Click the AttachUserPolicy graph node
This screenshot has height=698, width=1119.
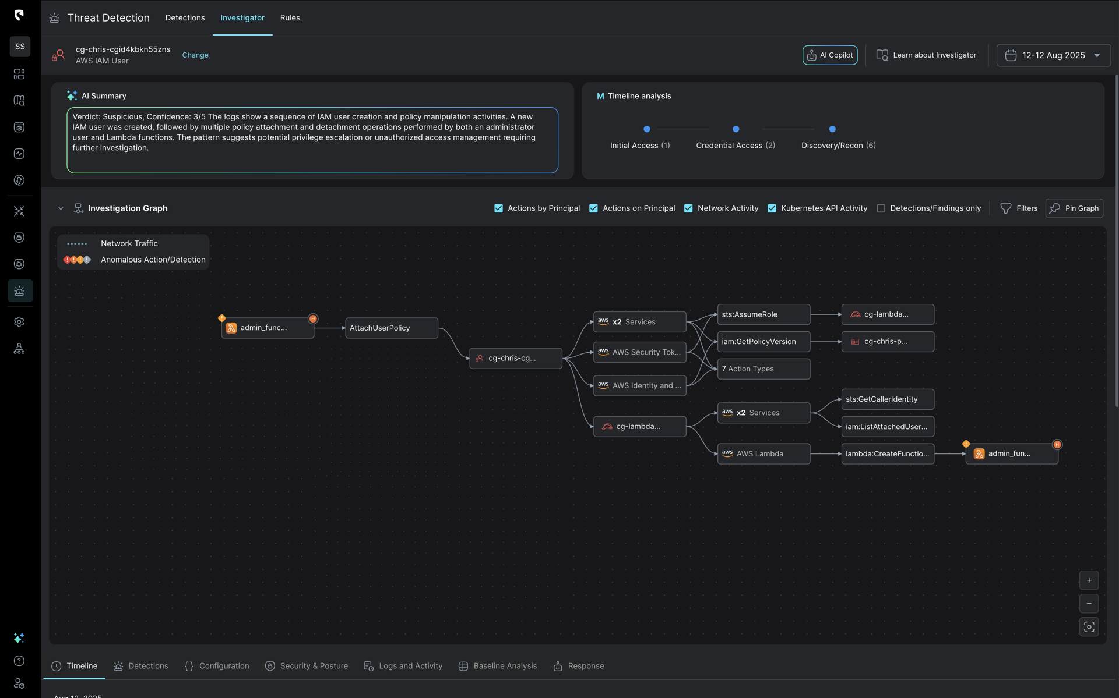[392, 328]
